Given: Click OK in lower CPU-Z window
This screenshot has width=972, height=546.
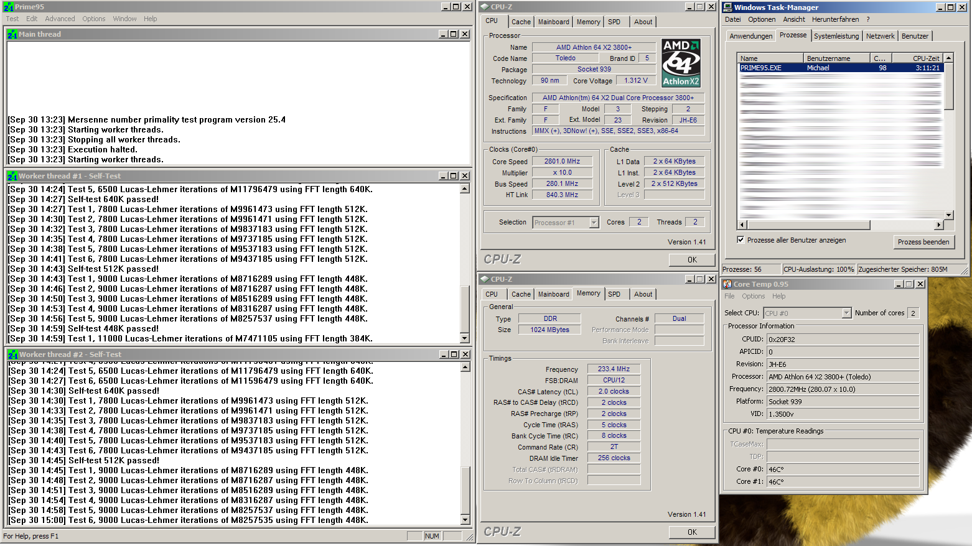Looking at the screenshot, I should tap(692, 532).
